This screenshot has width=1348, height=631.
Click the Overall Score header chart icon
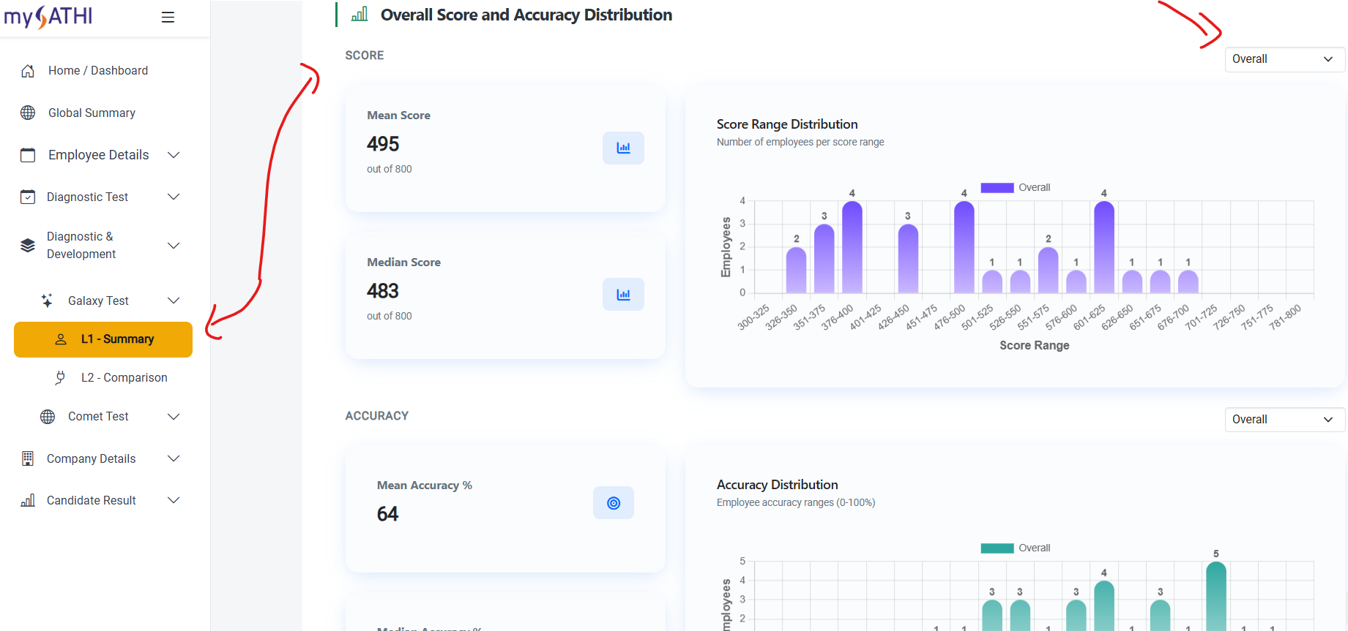[x=360, y=14]
